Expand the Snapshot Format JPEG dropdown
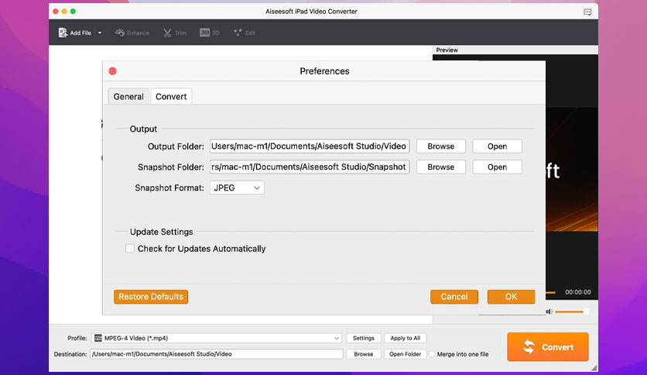This screenshot has width=647, height=375. (237, 188)
